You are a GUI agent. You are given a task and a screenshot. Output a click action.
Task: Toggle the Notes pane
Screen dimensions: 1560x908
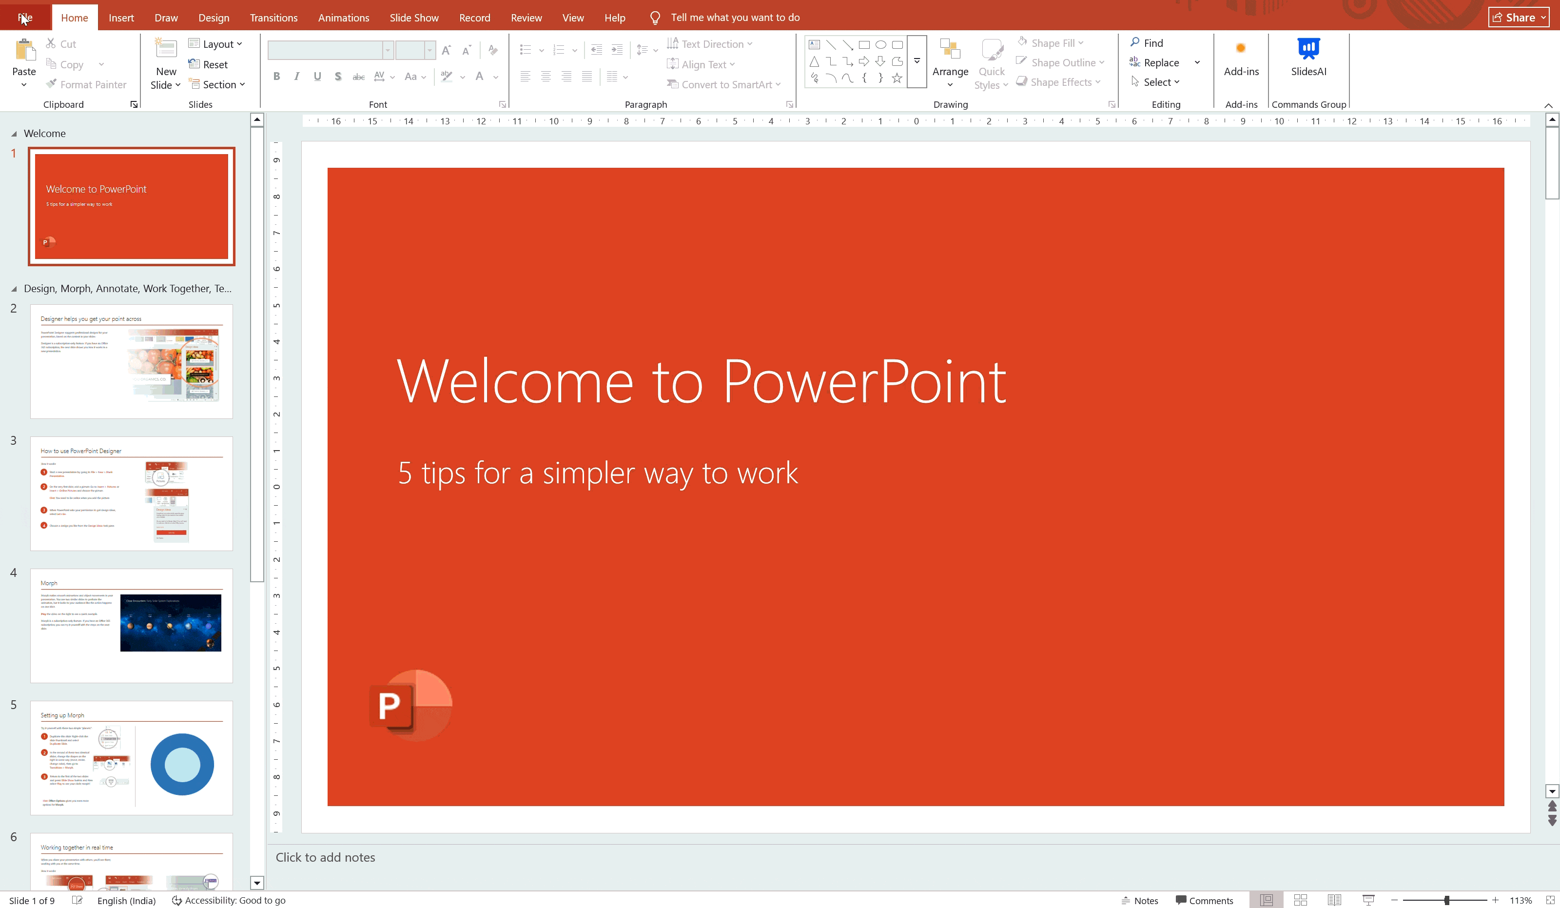1140,901
